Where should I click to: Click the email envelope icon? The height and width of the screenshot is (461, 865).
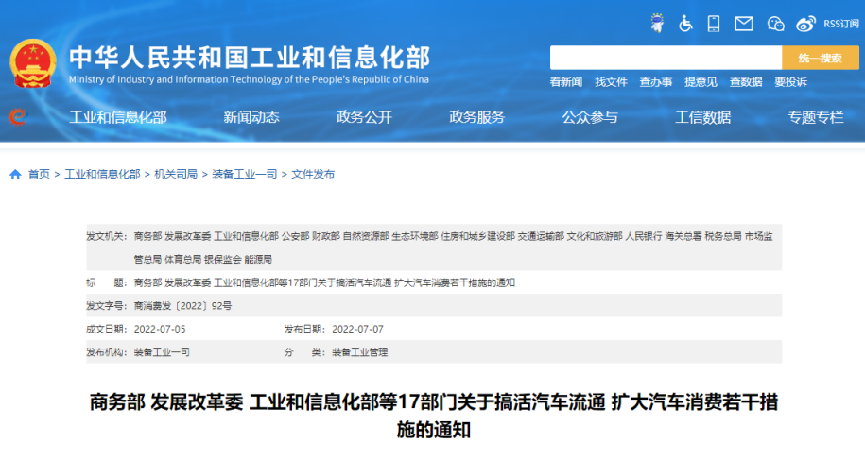point(744,24)
